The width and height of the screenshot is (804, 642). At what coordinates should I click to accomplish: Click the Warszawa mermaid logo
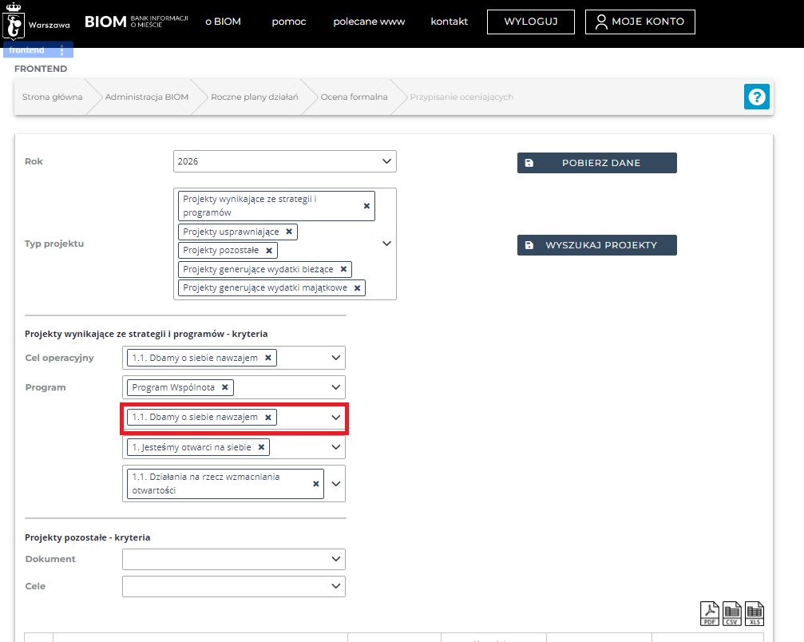[14, 22]
